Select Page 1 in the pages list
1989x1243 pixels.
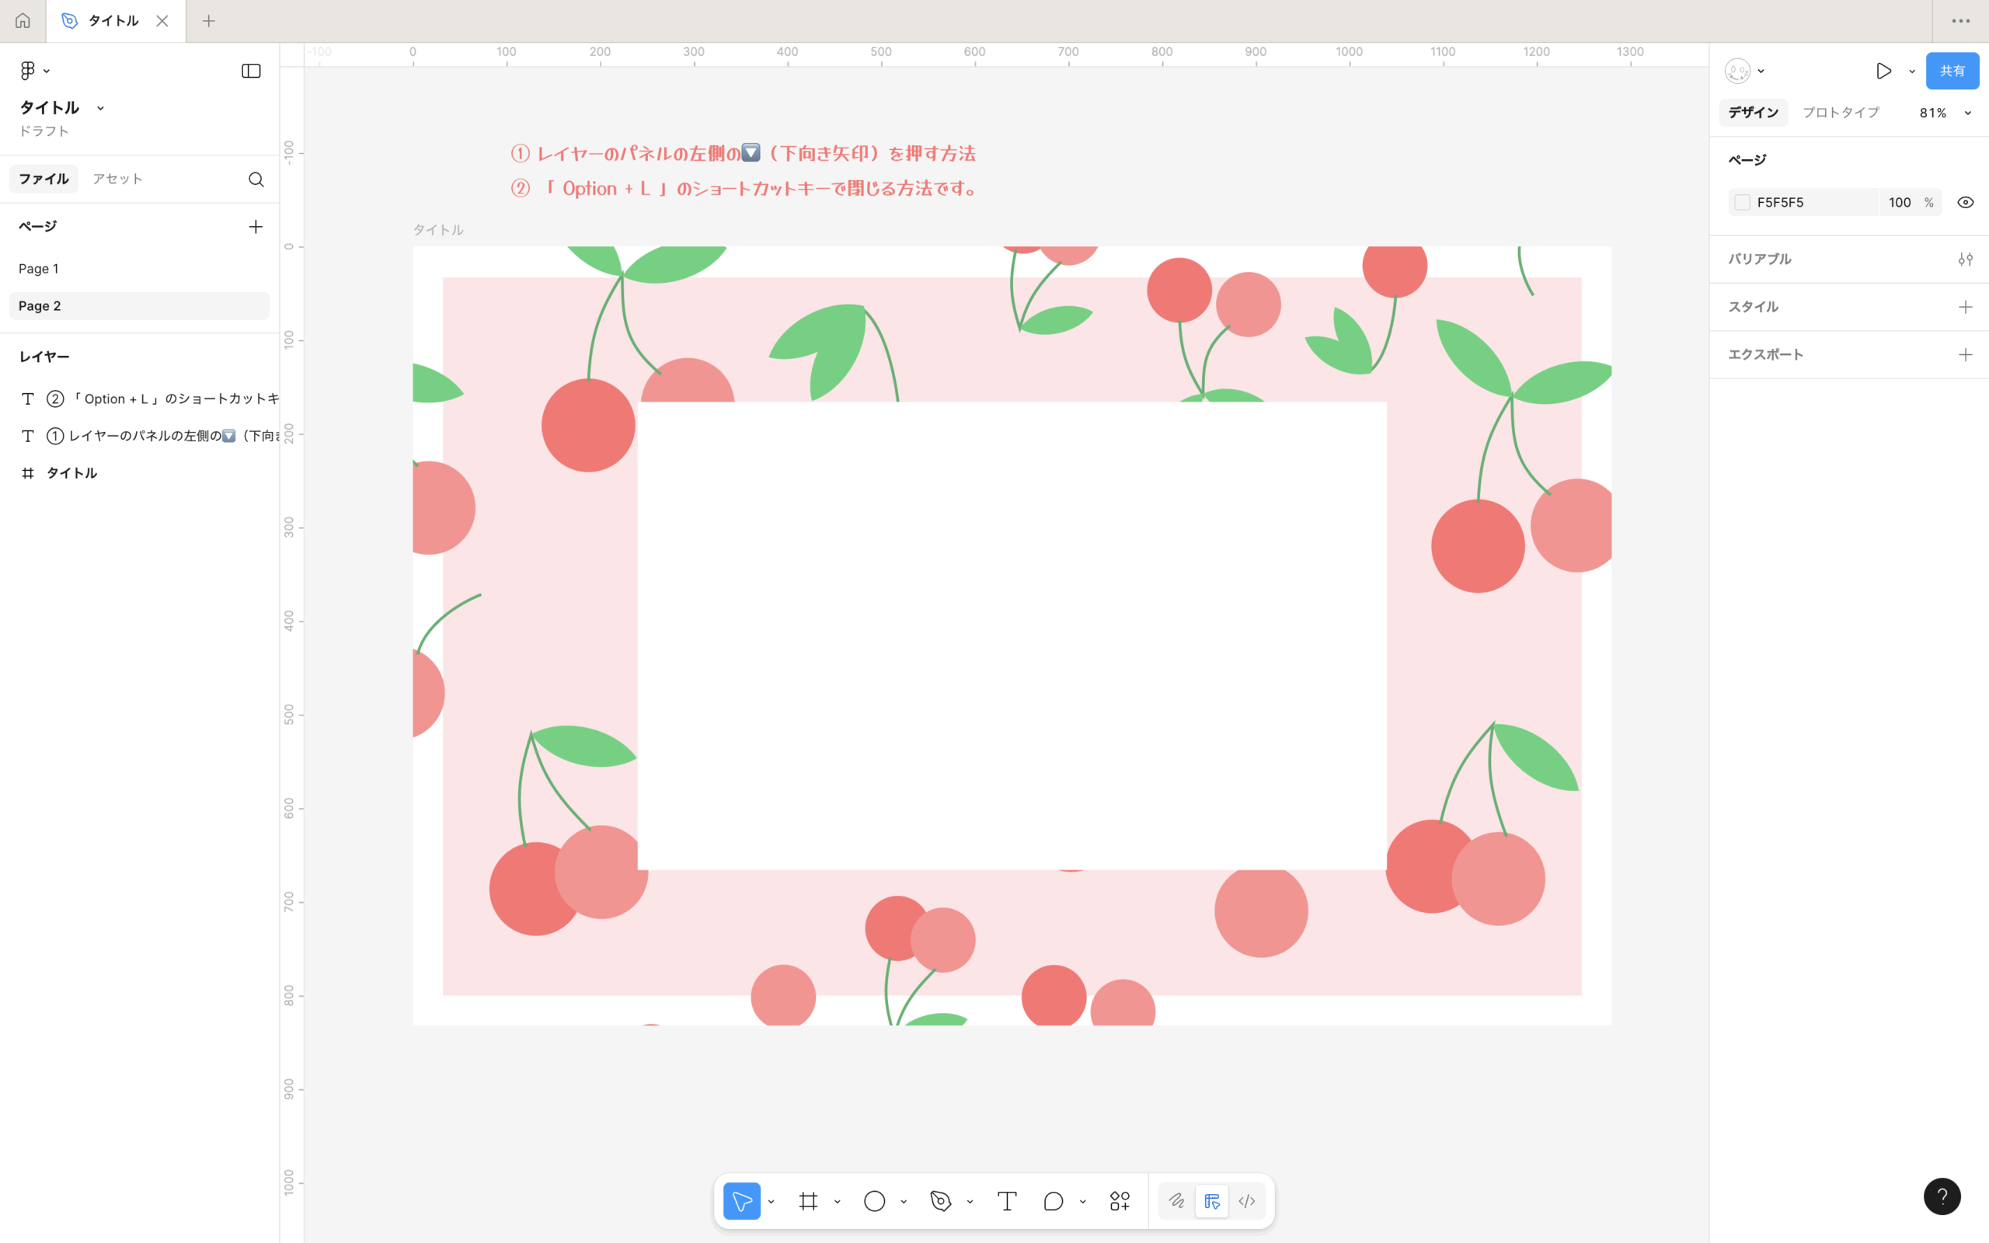39,269
